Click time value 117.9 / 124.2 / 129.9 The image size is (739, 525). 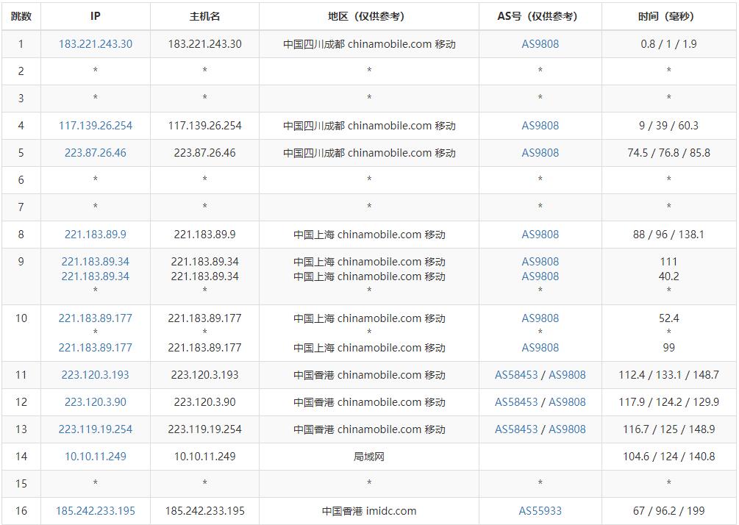coord(668,402)
